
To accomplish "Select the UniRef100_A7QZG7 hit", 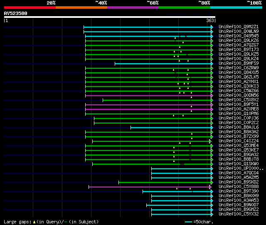I will point(239,45).
